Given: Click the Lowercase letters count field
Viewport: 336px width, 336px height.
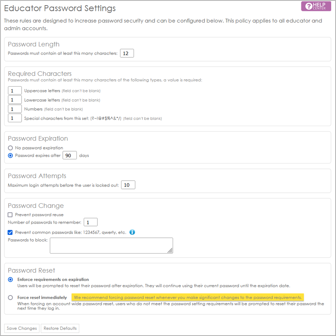Looking at the screenshot, I should pos(14,100).
